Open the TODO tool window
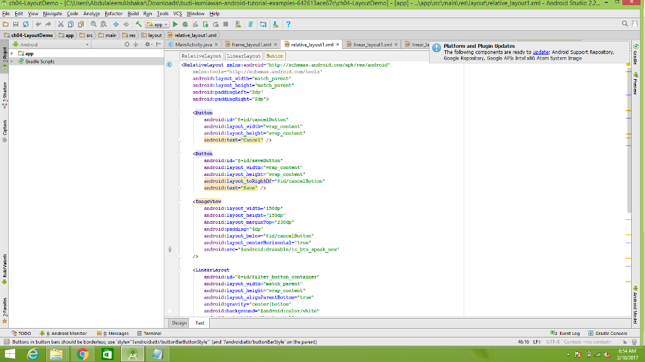Viewport: 645px width, 362px height. [21, 333]
